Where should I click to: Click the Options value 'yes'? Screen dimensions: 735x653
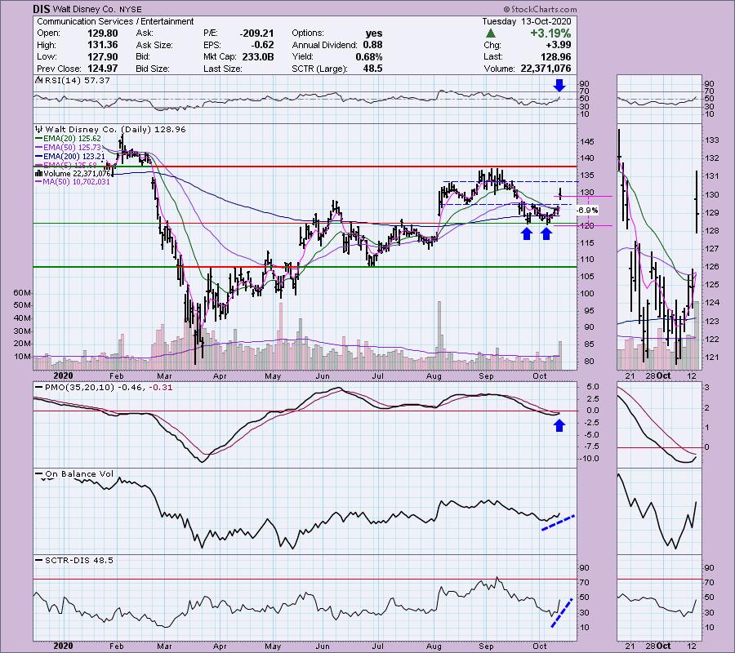tap(374, 33)
